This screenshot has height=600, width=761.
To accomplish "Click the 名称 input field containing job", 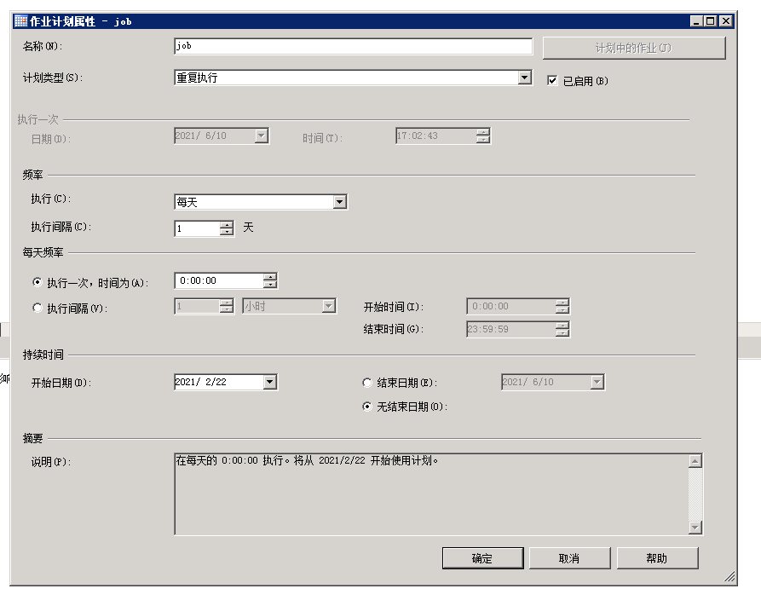I will [x=352, y=46].
